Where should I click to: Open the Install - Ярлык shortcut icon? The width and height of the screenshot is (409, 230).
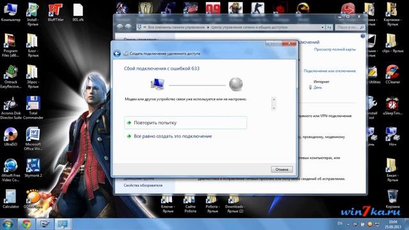coord(33,14)
